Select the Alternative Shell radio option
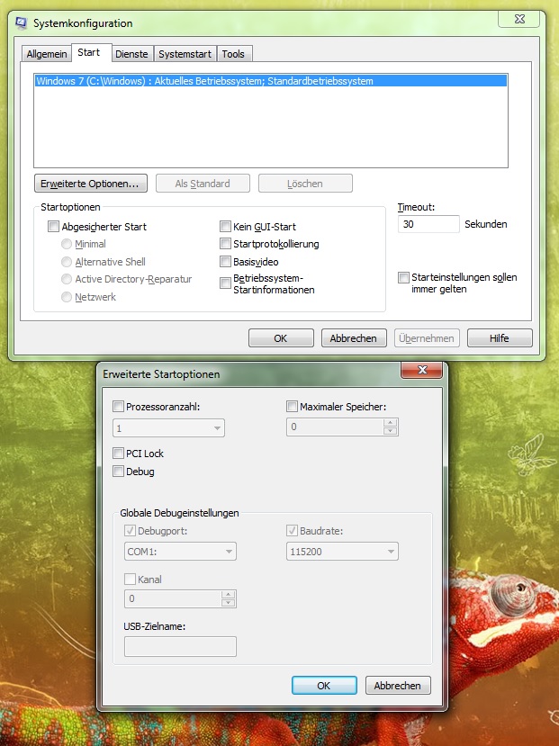 click(67, 262)
